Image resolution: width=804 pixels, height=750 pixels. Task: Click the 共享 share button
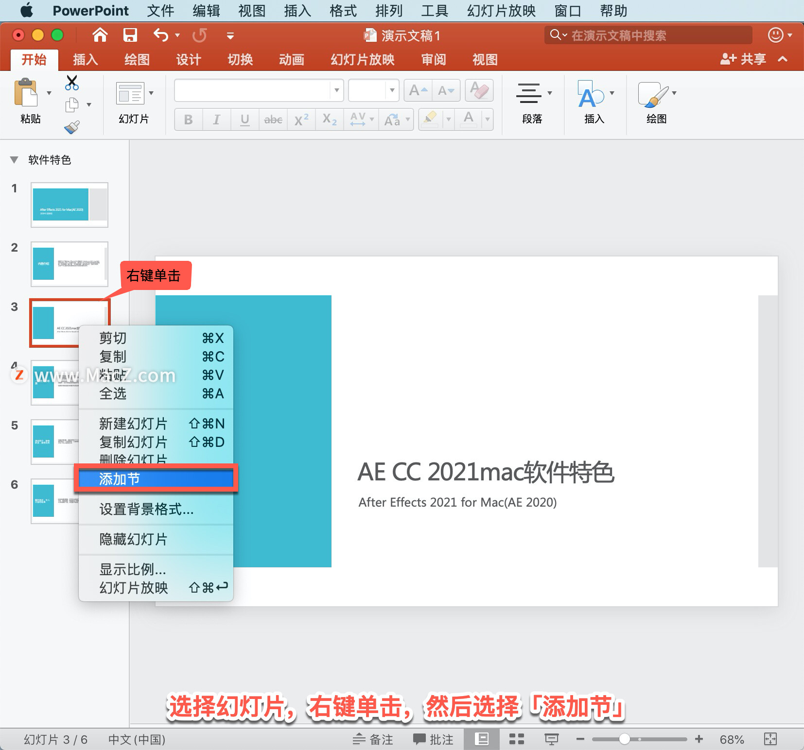coord(743,59)
